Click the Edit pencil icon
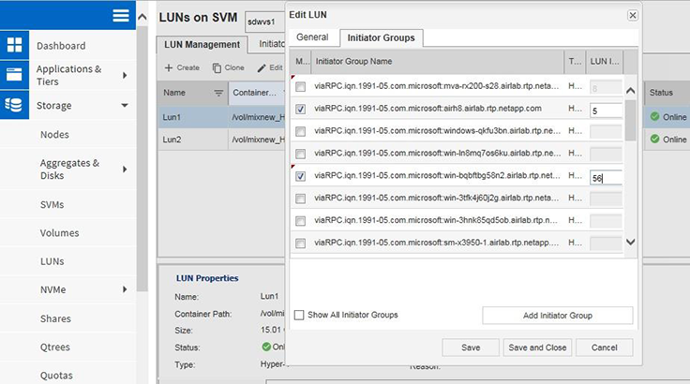690x384 pixels. pyautogui.click(x=262, y=67)
